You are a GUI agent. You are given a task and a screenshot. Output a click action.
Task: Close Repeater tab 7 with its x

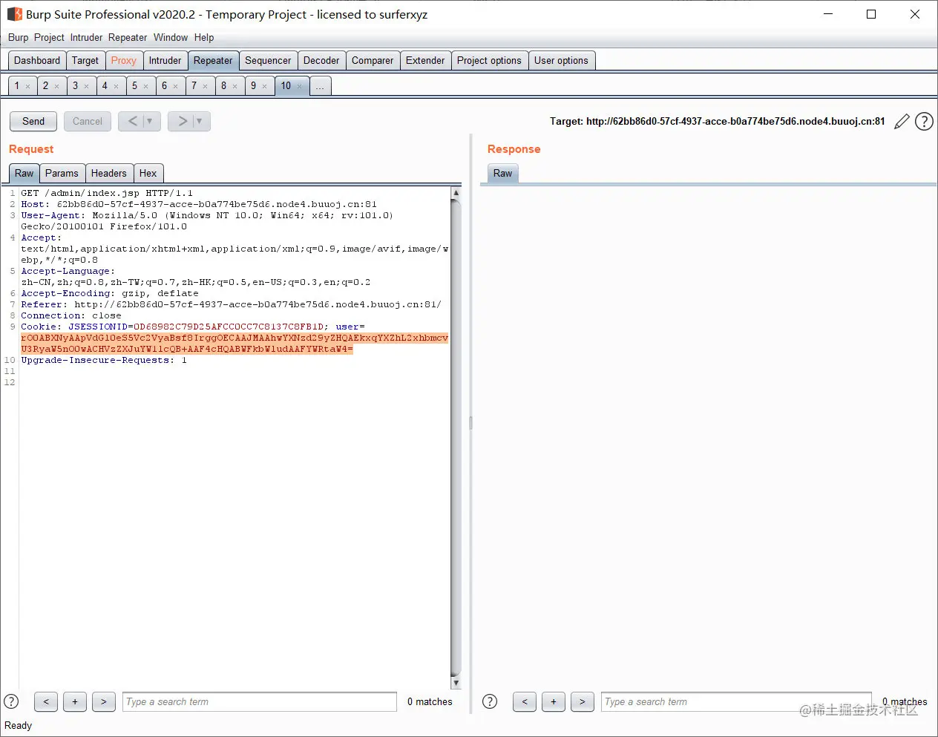click(205, 87)
